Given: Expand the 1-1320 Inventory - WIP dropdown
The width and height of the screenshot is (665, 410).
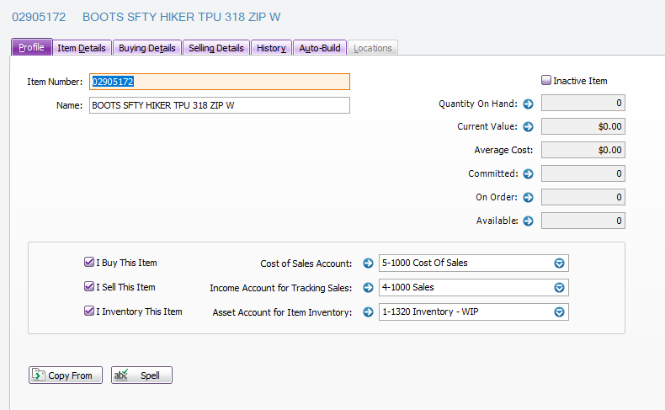Looking at the screenshot, I should point(558,312).
